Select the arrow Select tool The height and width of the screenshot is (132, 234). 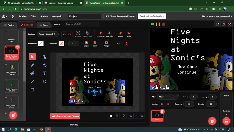pos(32,57)
